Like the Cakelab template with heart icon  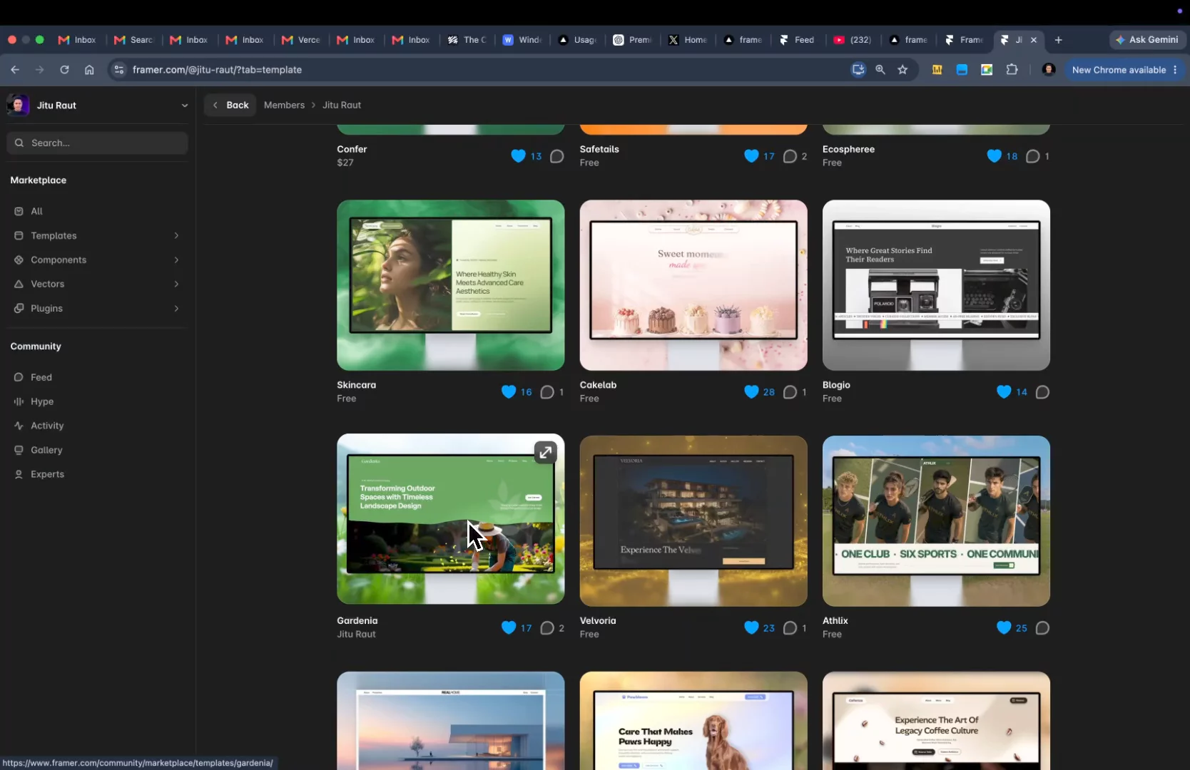tap(751, 392)
